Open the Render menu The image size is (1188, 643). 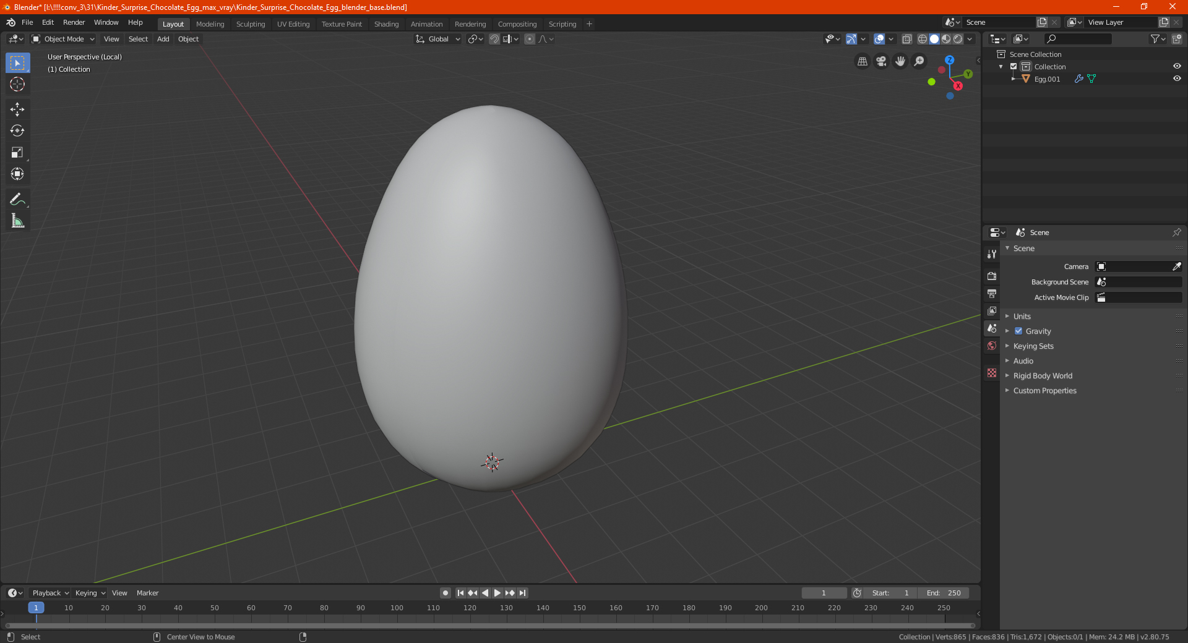pyautogui.click(x=74, y=22)
